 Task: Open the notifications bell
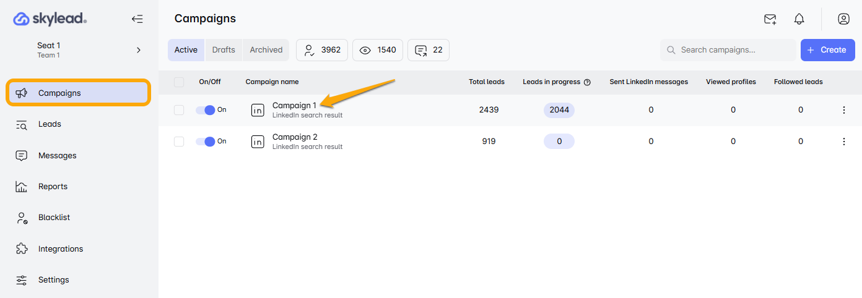[x=799, y=19]
